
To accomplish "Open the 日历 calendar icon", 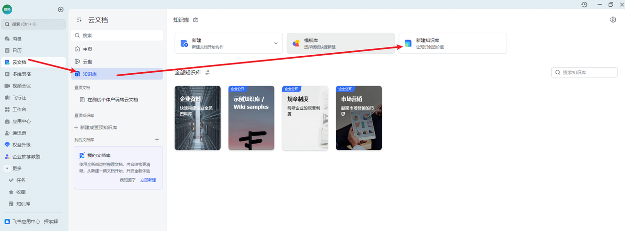I will pyautogui.click(x=7, y=50).
